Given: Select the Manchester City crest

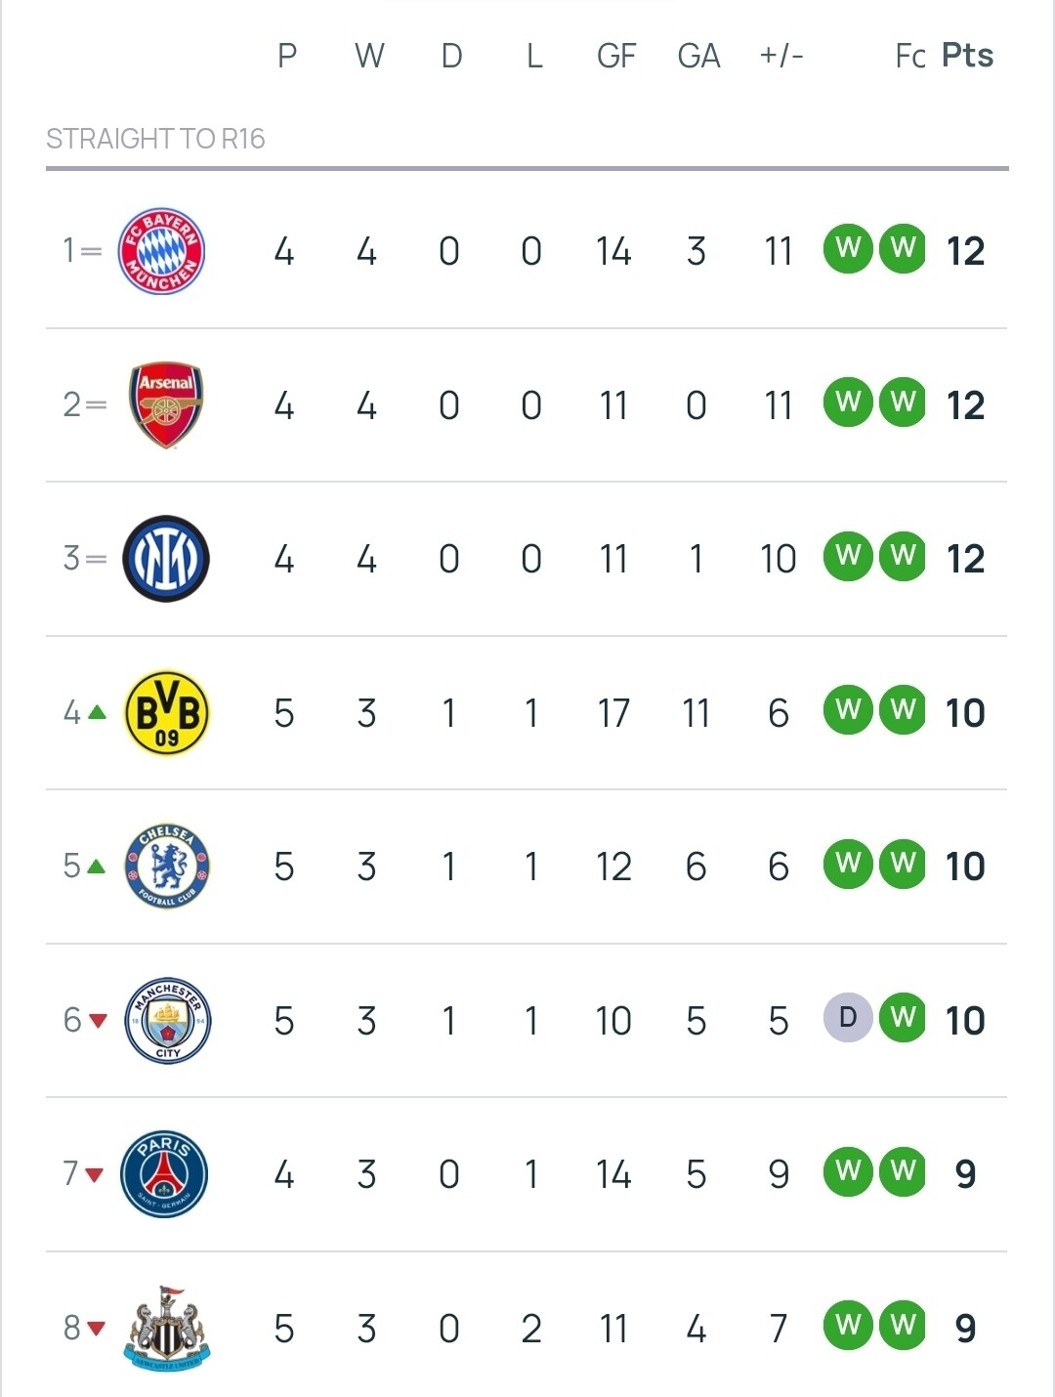Looking at the screenshot, I should pyautogui.click(x=168, y=1021).
